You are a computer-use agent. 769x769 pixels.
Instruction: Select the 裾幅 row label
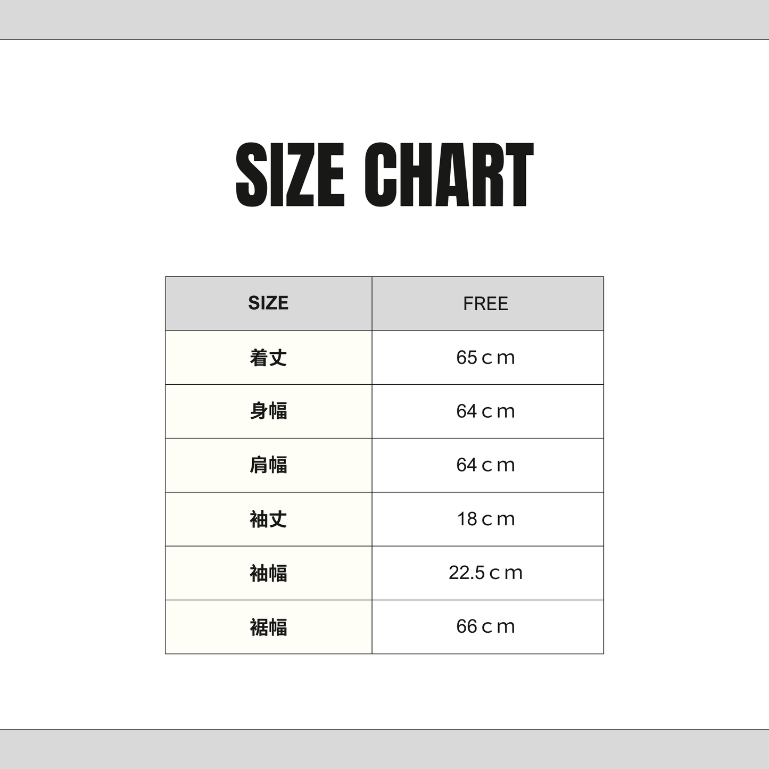point(268,627)
